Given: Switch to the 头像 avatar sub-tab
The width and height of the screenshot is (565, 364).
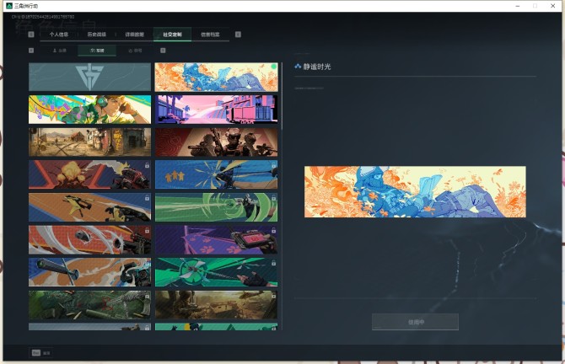Looking at the screenshot, I should tap(59, 51).
